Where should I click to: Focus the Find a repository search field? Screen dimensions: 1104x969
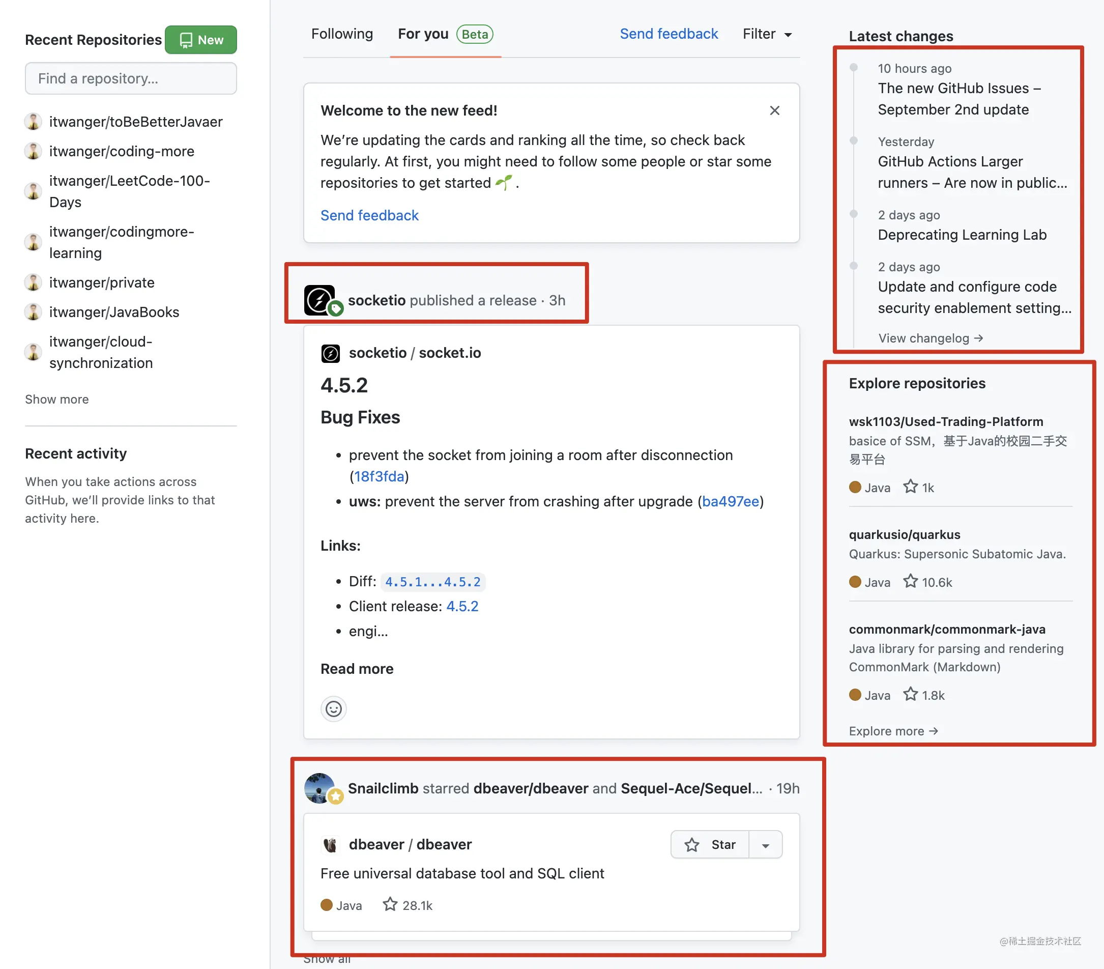pyautogui.click(x=131, y=78)
